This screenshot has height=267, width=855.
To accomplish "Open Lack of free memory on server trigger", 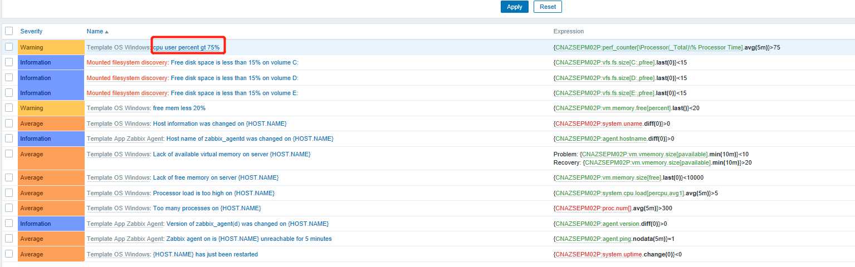I will point(216,177).
